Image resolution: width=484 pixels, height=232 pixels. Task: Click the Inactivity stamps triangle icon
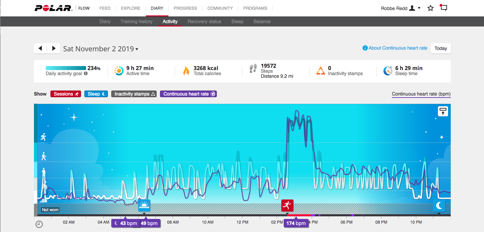click(321, 71)
